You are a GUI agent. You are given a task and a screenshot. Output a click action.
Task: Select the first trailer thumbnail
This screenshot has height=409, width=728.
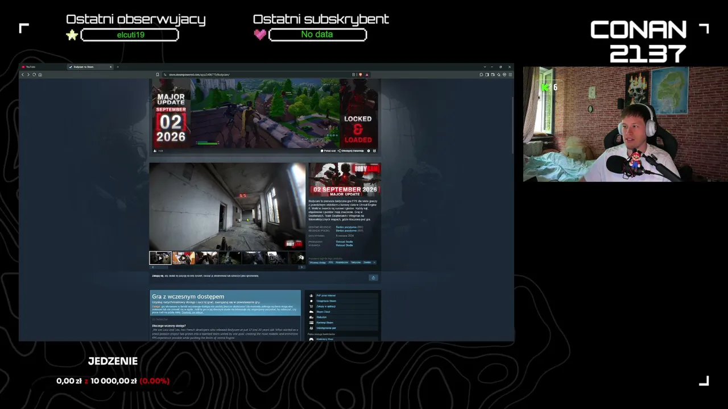pyautogui.click(x=160, y=258)
